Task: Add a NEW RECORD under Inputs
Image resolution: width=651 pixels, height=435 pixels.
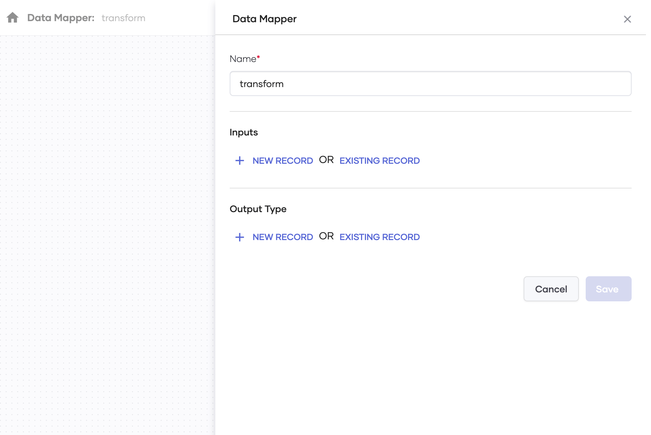Action: point(283,161)
